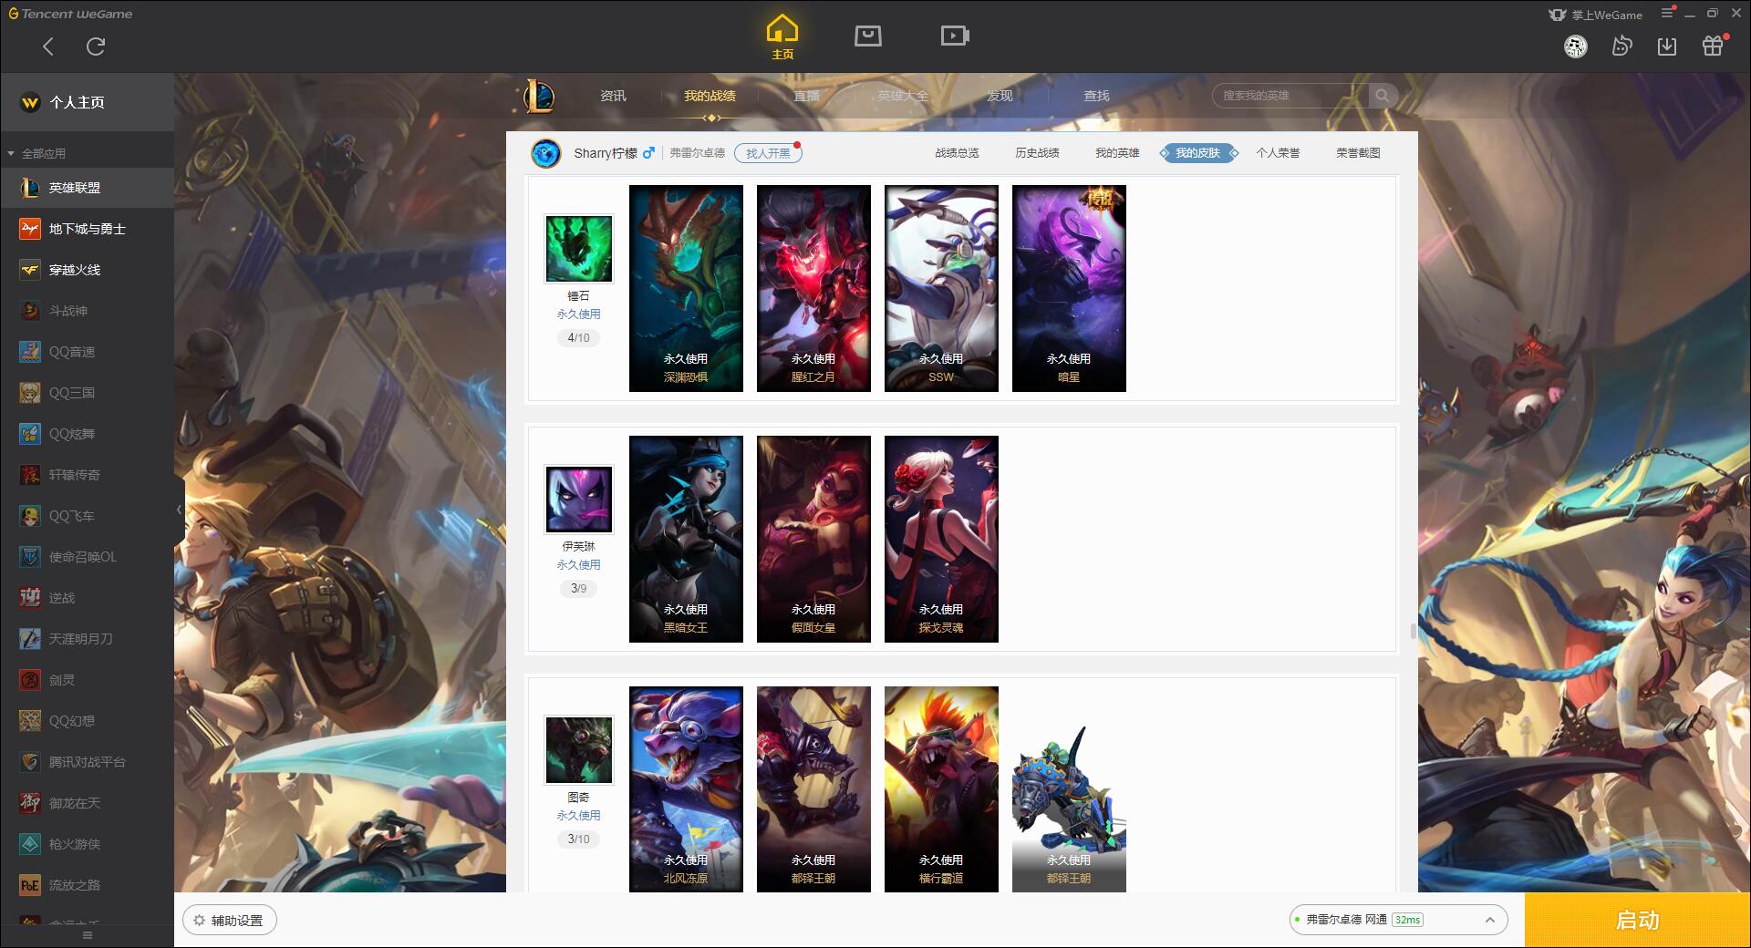Image resolution: width=1751 pixels, height=948 pixels.
Task: Select 使命召唤OL in the sidebar
Action: (87, 557)
